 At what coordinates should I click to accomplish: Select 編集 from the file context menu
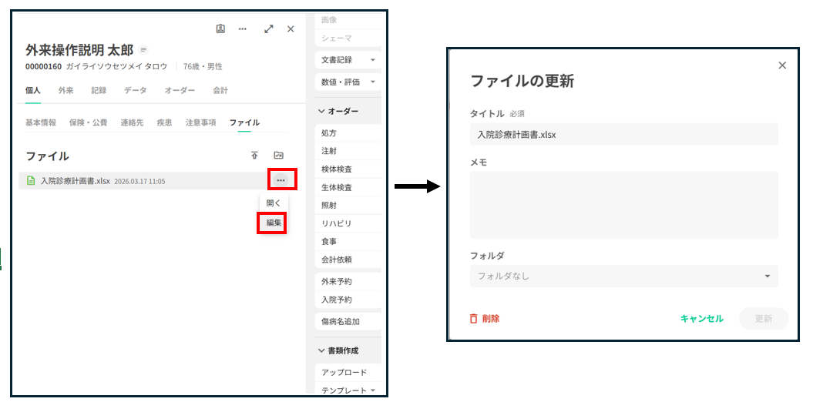[x=274, y=223]
